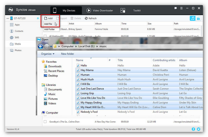This screenshot has width=208, height=137.
Task: Collapse the GT-N7100 device tree
Action: (x=8, y=18)
